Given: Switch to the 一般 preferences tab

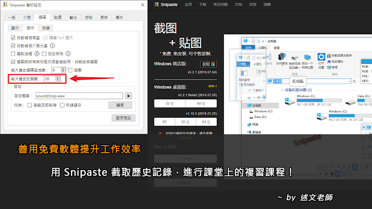Looking at the screenshot, I should [12, 17].
